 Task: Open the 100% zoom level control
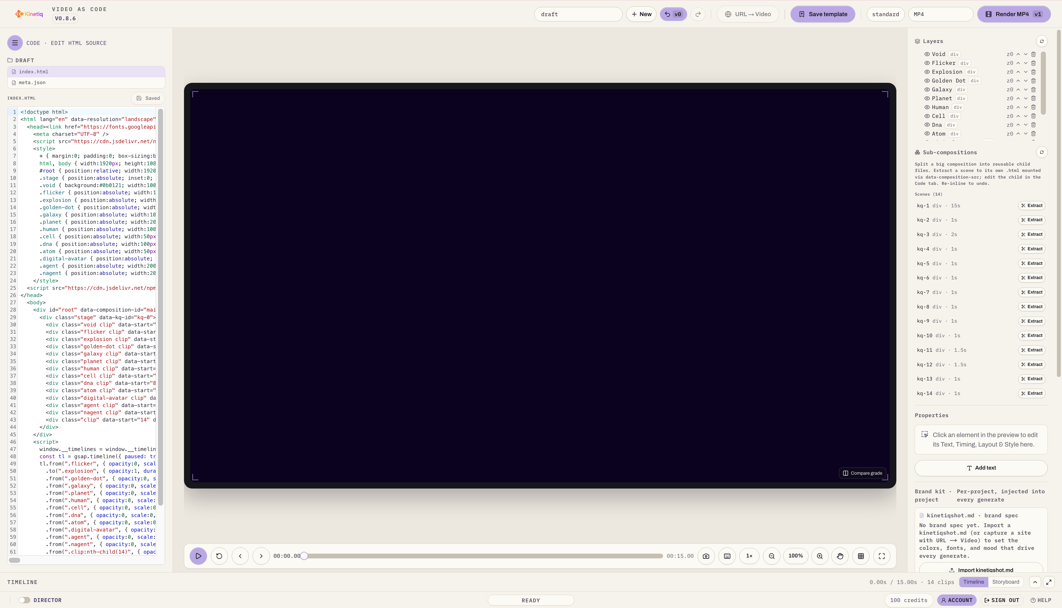tap(796, 556)
